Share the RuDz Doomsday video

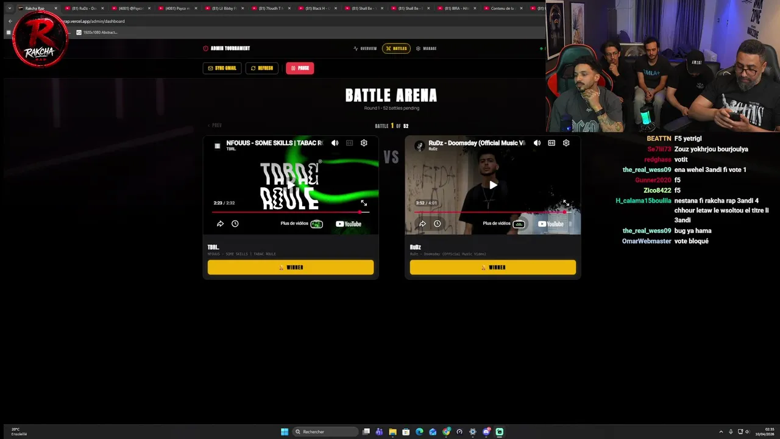[x=422, y=224]
